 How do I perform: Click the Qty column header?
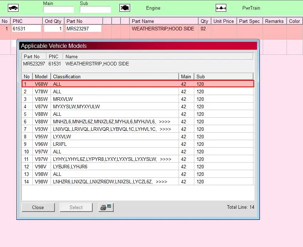(205, 21)
